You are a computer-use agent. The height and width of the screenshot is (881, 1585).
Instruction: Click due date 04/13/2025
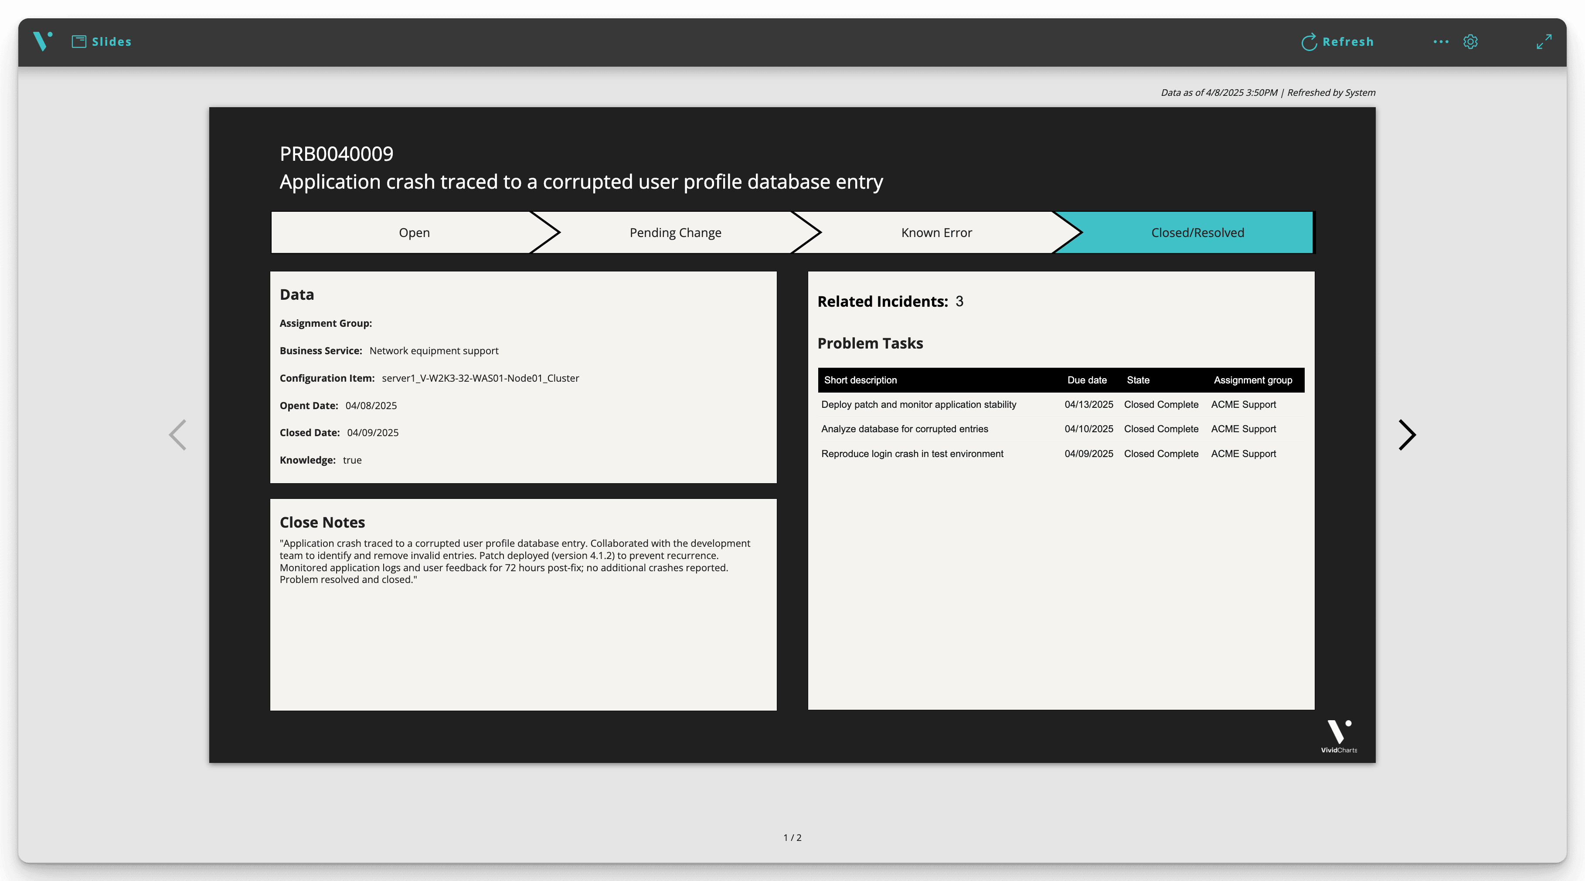coord(1088,404)
